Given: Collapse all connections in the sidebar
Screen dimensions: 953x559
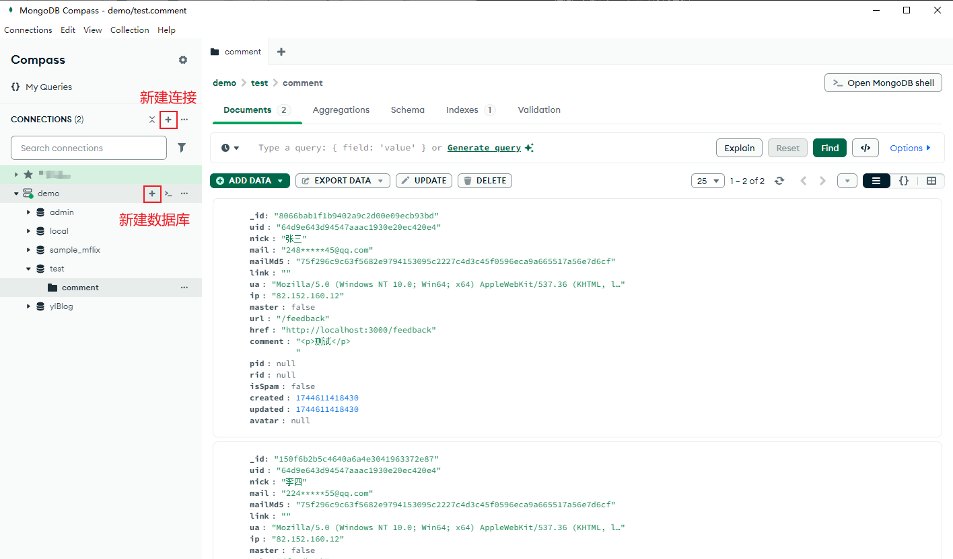Looking at the screenshot, I should pos(152,120).
